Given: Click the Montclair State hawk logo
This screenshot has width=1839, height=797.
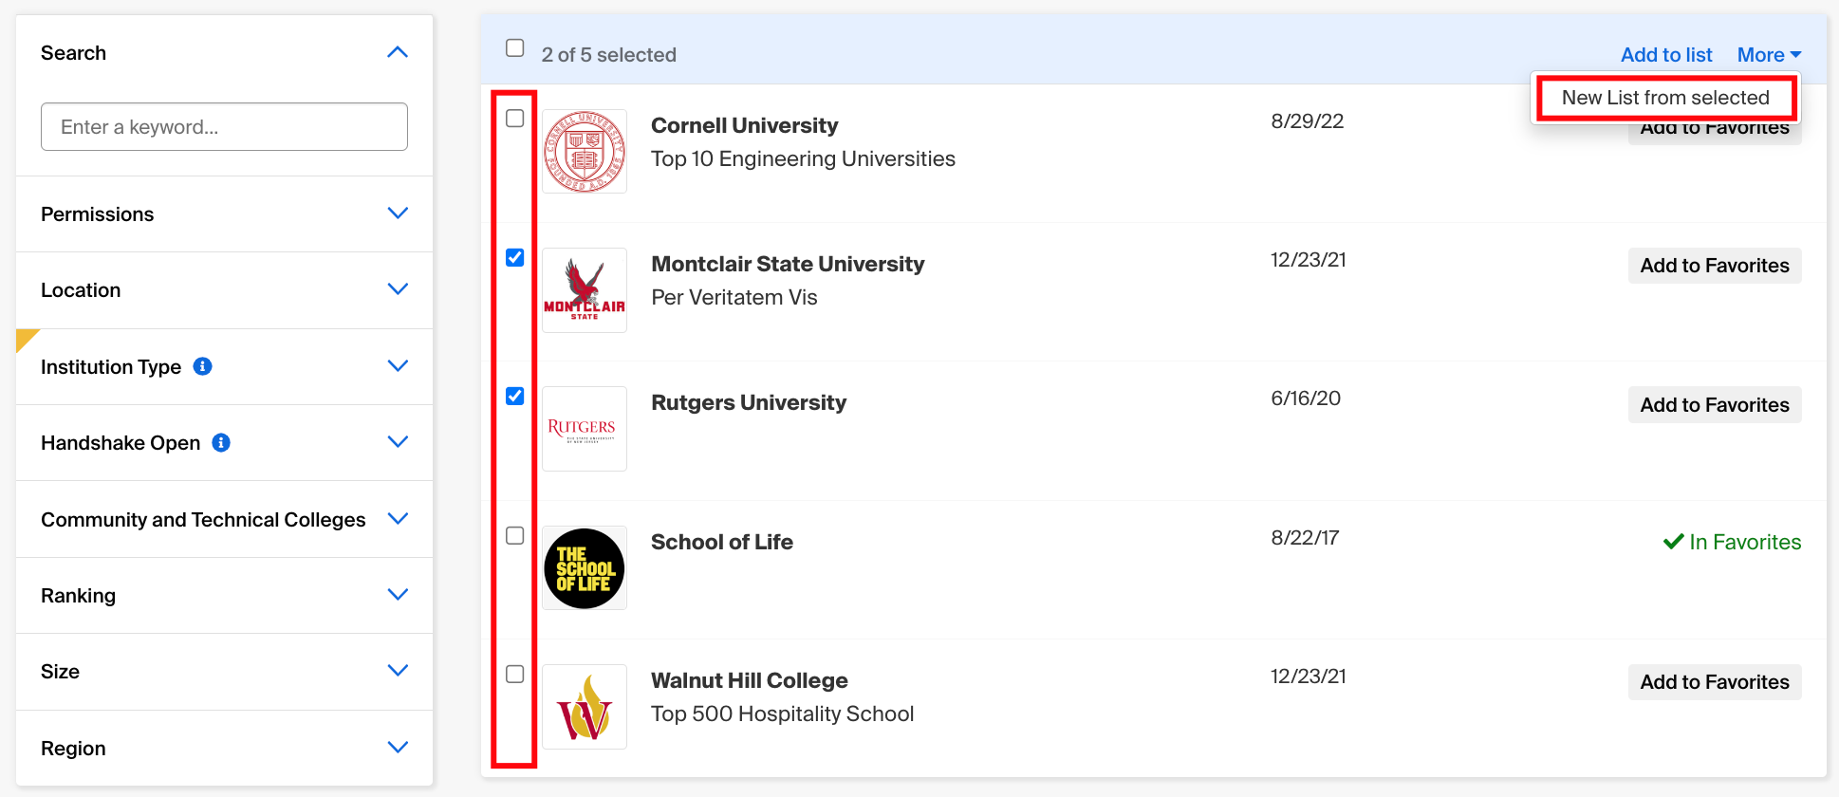Looking at the screenshot, I should (x=585, y=290).
